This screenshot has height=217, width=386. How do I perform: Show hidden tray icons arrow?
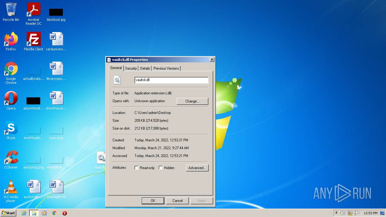(x=336, y=213)
